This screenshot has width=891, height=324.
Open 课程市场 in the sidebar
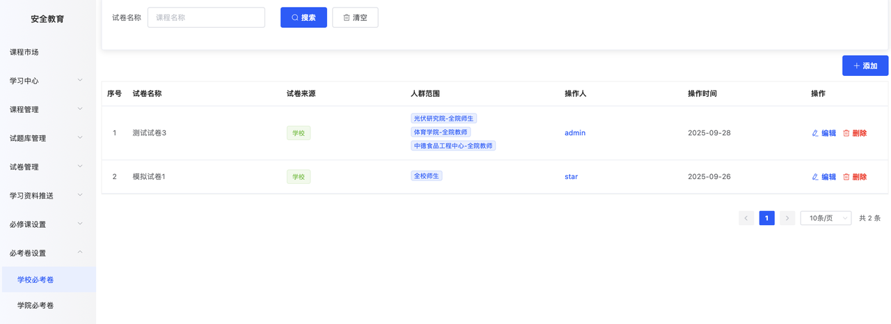pos(24,52)
